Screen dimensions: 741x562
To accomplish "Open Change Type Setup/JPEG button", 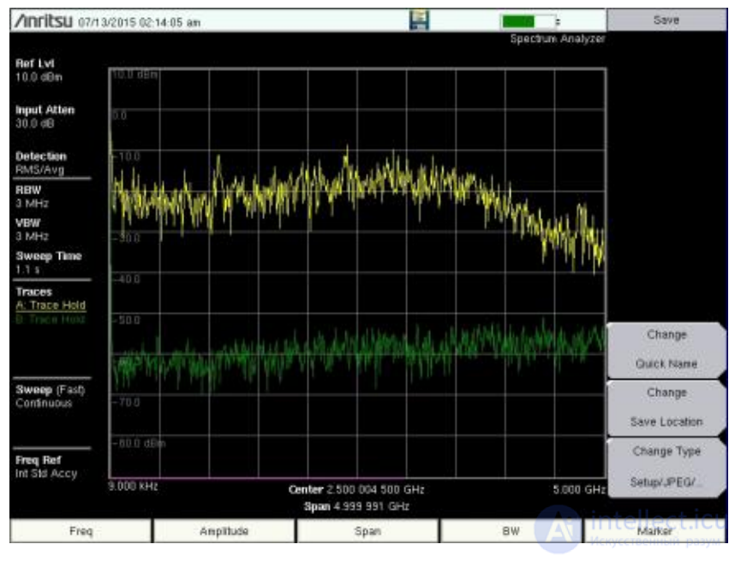I will pyautogui.click(x=666, y=467).
